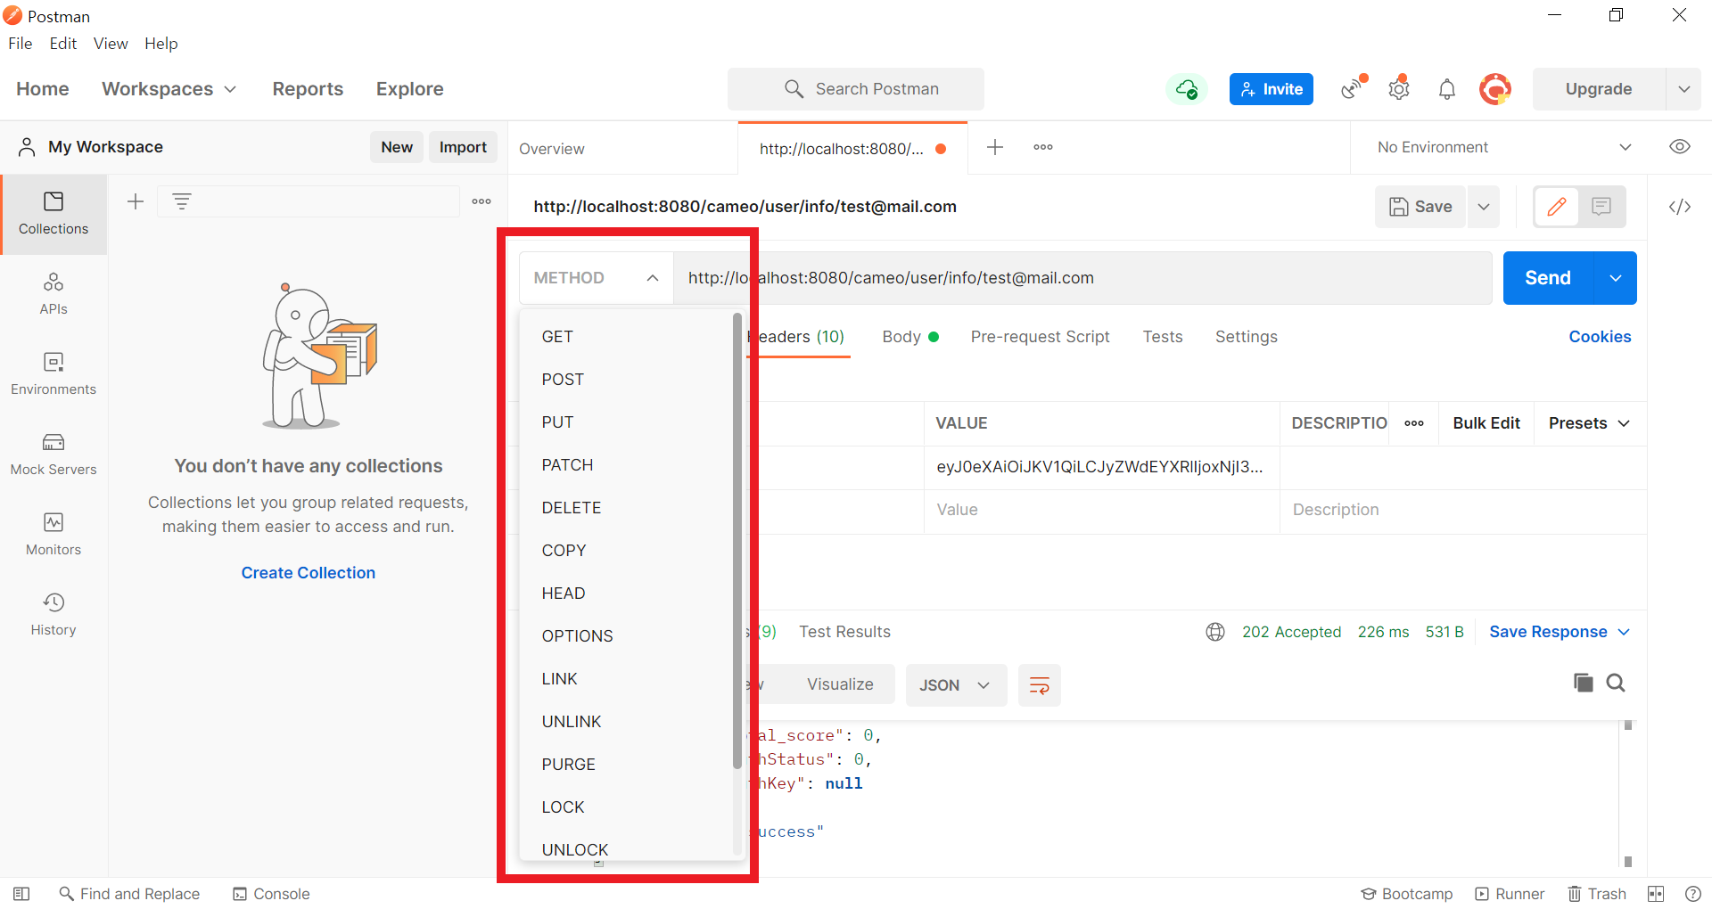The height and width of the screenshot is (909, 1712).
Task: Open the user avatar menu
Action: [1494, 89]
